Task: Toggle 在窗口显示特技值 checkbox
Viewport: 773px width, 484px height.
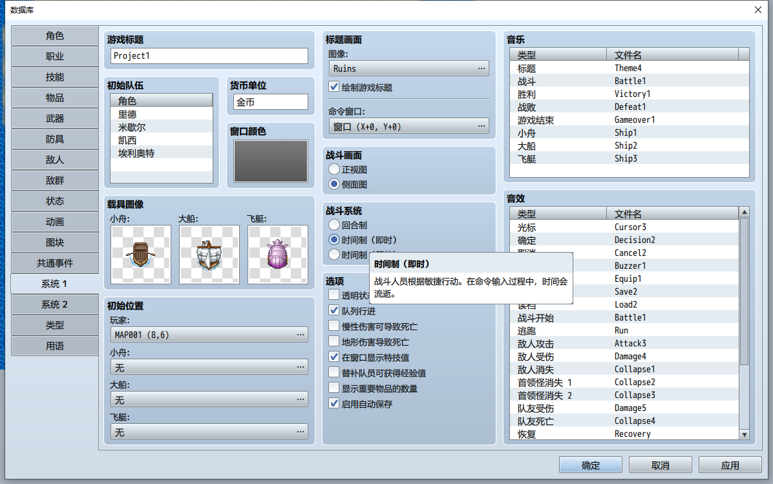Action: point(334,357)
